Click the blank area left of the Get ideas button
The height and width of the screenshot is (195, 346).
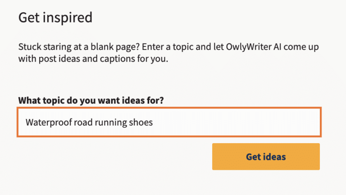[x=113, y=157]
